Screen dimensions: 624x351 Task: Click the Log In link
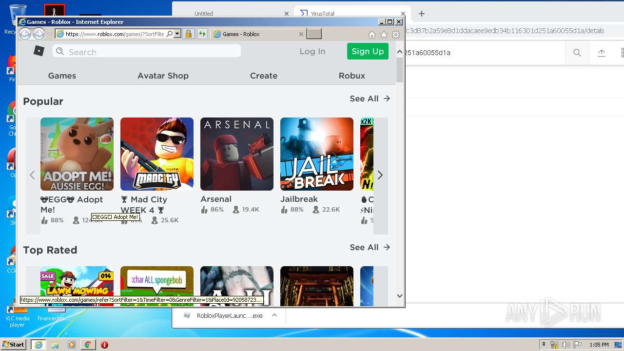click(312, 51)
